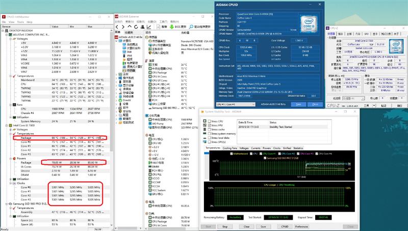Switch to 收藏夹 favorites tab in AIDA64
Screen dimensions: 408x231
coord(129,33)
